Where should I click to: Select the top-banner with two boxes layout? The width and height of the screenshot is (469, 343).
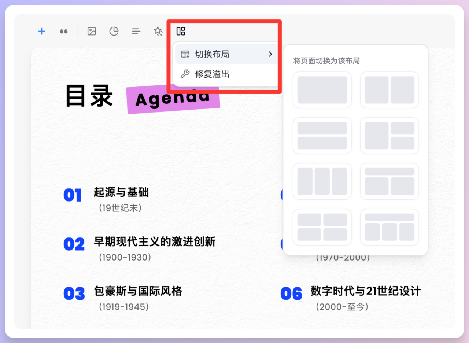coord(389,181)
